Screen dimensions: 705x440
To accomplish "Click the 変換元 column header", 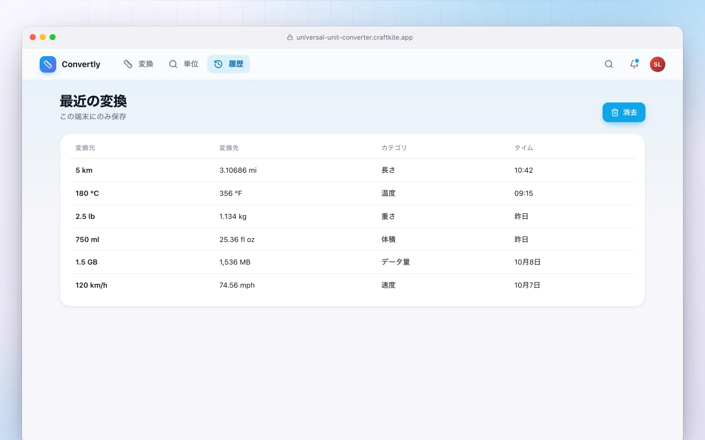I will pyautogui.click(x=85, y=148).
